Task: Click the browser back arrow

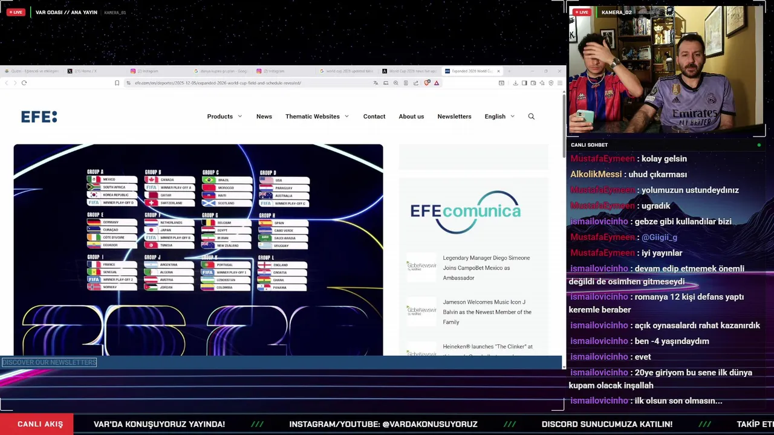Action: pos(7,83)
